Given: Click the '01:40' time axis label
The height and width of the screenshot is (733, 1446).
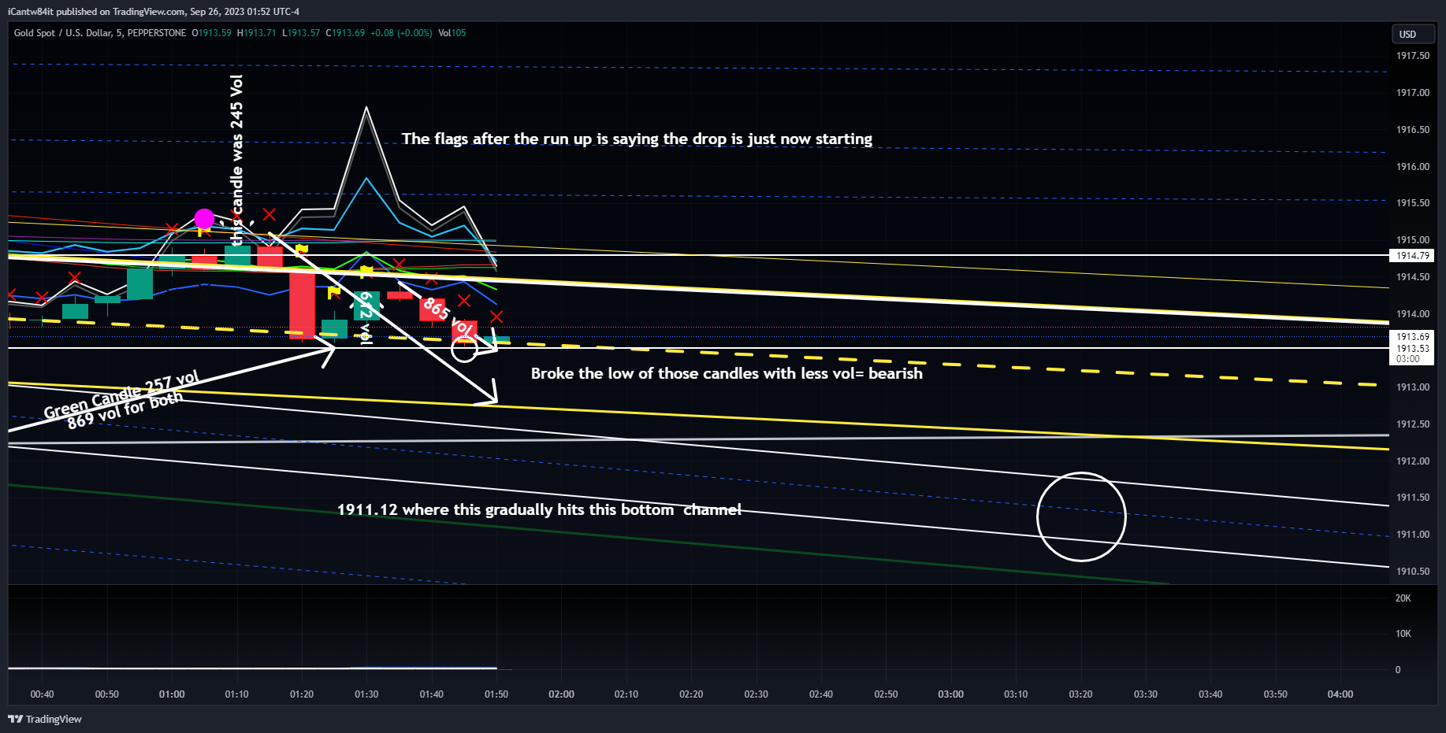Looking at the screenshot, I should tap(431, 694).
